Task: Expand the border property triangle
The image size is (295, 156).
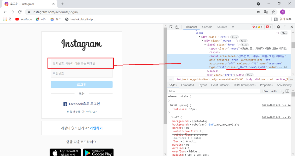Action: [184, 128]
